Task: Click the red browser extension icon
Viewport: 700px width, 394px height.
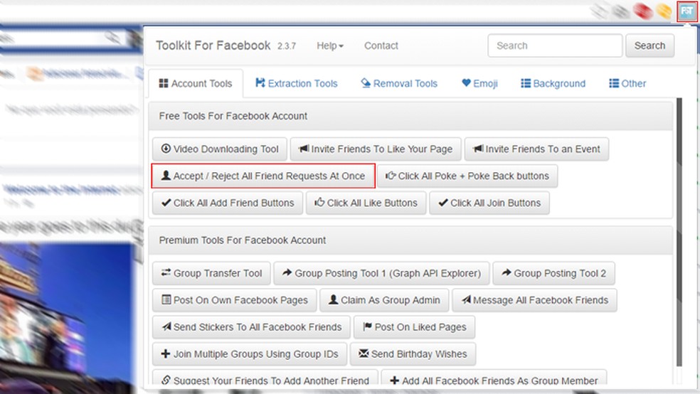Action: pyautogui.click(x=643, y=11)
